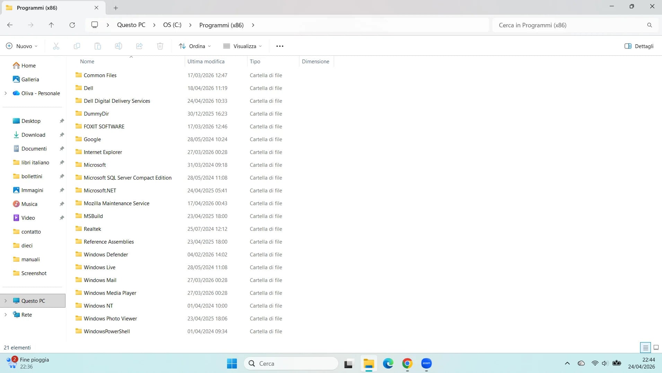Go up one folder level arrow
Screen dimensions: 662x373
tap(51, 25)
